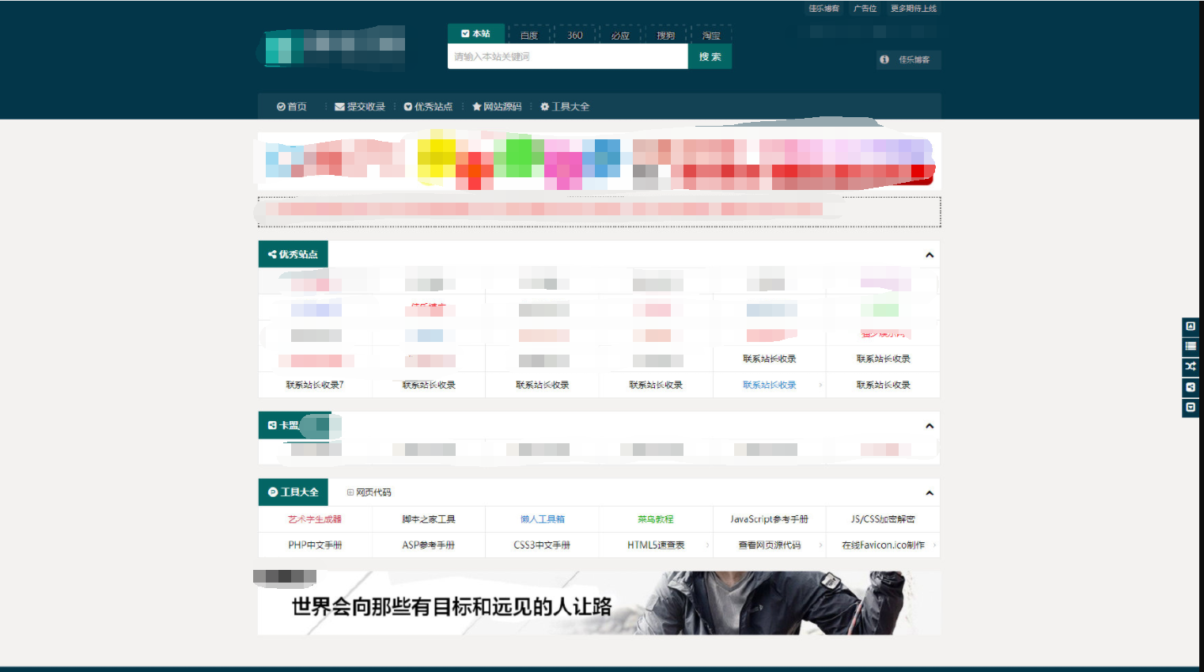The width and height of the screenshot is (1204, 672).
Task: Click the site keyword search input field
Action: pyautogui.click(x=567, y=57)
